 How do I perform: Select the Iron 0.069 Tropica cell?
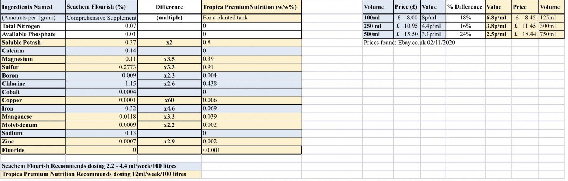[x=251, y=108]
